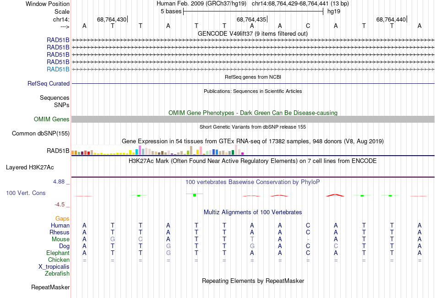Open the RepeatMasker track label
This screenshot has height=298, width=435.
(50, 287)
